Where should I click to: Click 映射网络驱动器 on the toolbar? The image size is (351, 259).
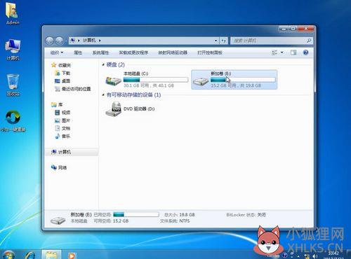click(173, 52)
